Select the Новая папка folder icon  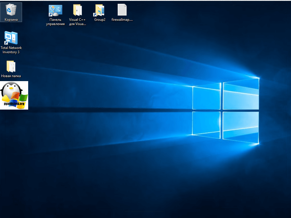point(11,66)
